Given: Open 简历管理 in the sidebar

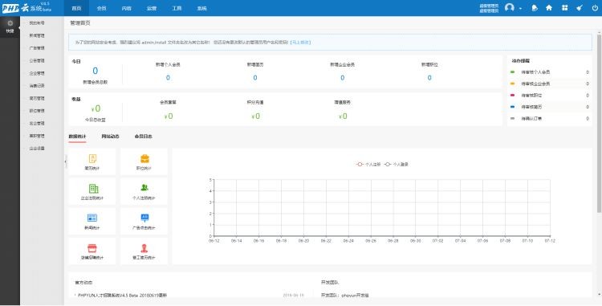Looking at the screenshot, I should click(37, 98).
